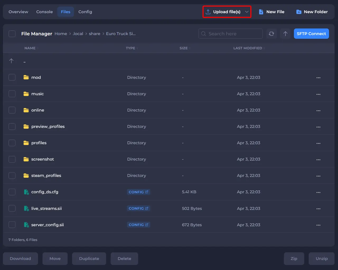Go to the Home breadcrumb
338x270 pixels.
tap(61, 34)
